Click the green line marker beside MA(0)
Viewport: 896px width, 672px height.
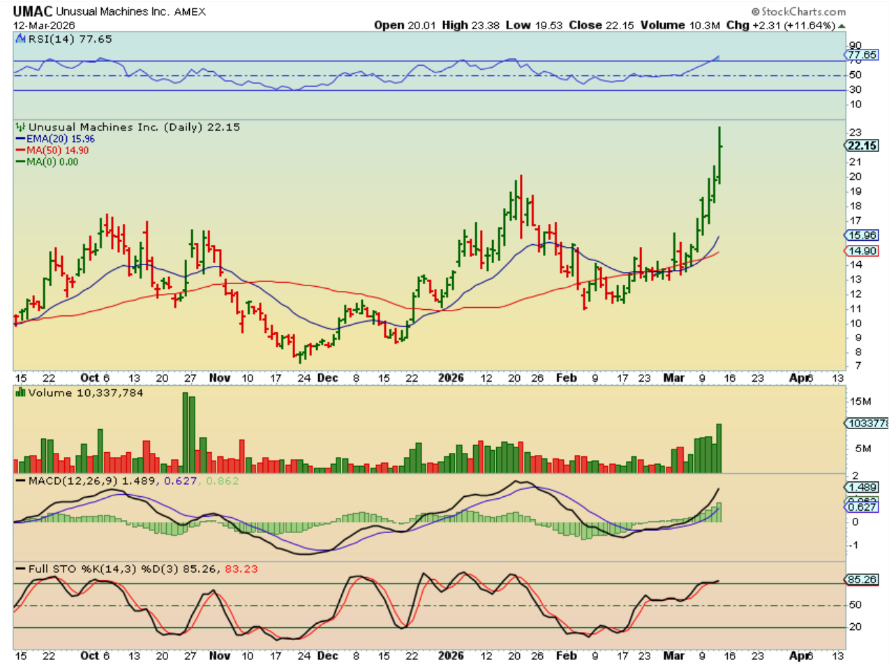21,162
